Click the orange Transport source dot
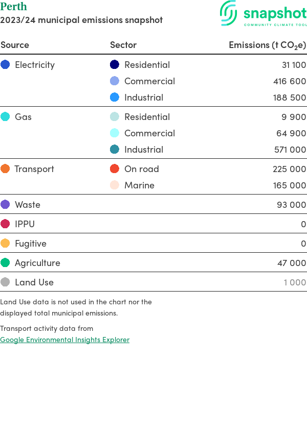The width and height of the screenshot is (307, 434). 5,169
